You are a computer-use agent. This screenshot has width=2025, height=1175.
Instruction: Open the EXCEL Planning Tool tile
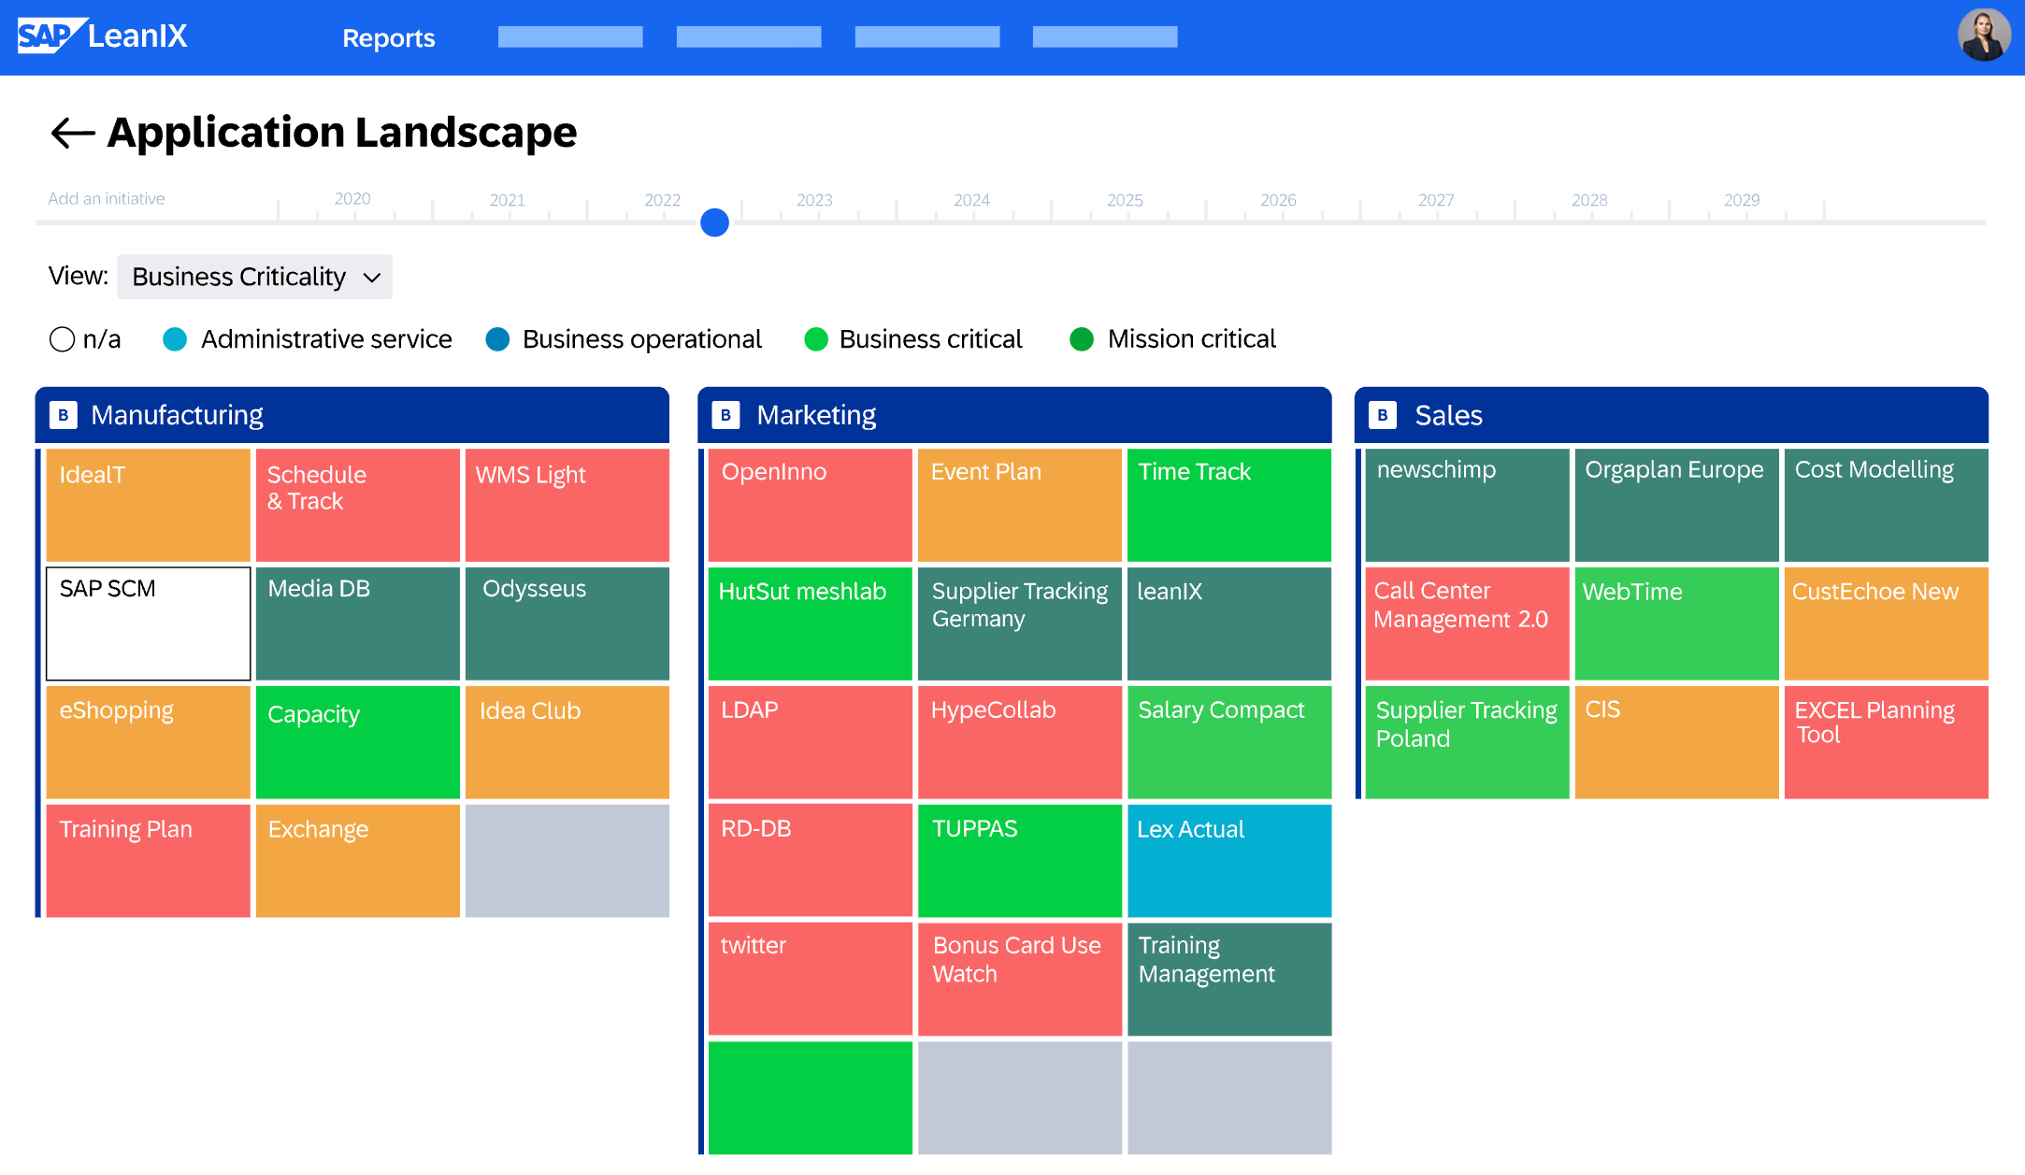pos(1886,742)
